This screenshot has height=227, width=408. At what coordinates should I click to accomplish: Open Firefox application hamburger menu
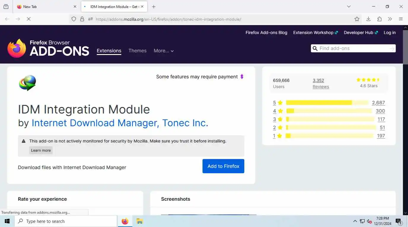pyautogui.click(x=401, y=19)
